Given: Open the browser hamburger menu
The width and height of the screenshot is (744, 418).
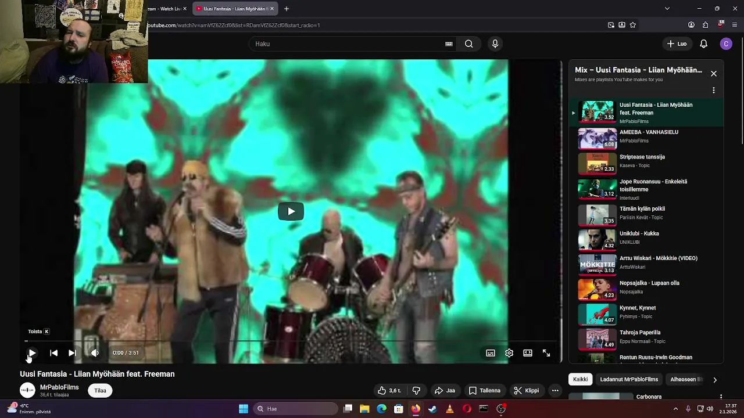Looking at the screenshot, I should [735, 25].
